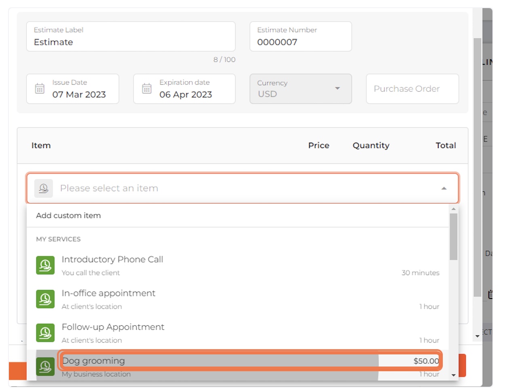The width and height of the screenshot is (507, 390).
Task: Click the Estimate Label input field
Action: click(x=131, y=36)
